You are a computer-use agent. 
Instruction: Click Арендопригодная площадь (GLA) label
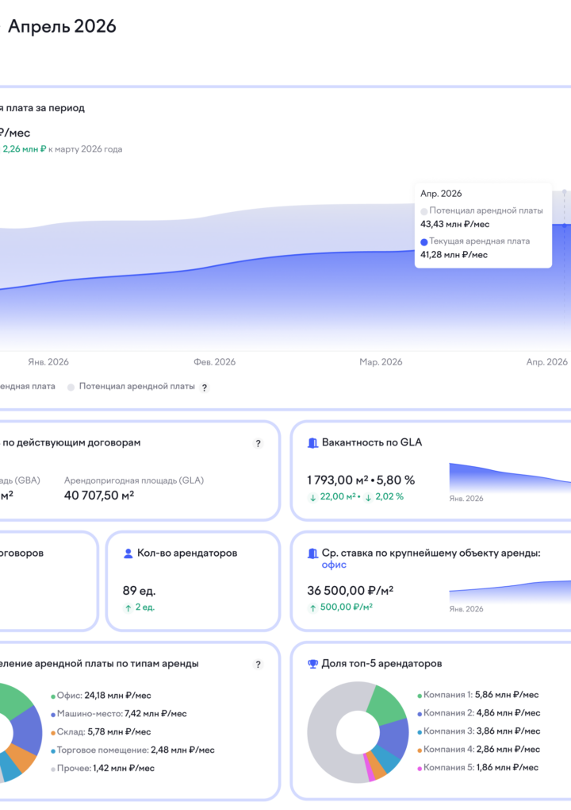coord(133,480)
